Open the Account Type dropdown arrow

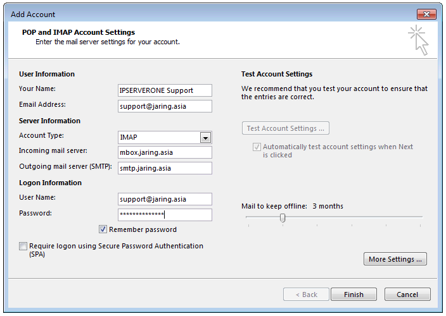(x=205, y=138)
